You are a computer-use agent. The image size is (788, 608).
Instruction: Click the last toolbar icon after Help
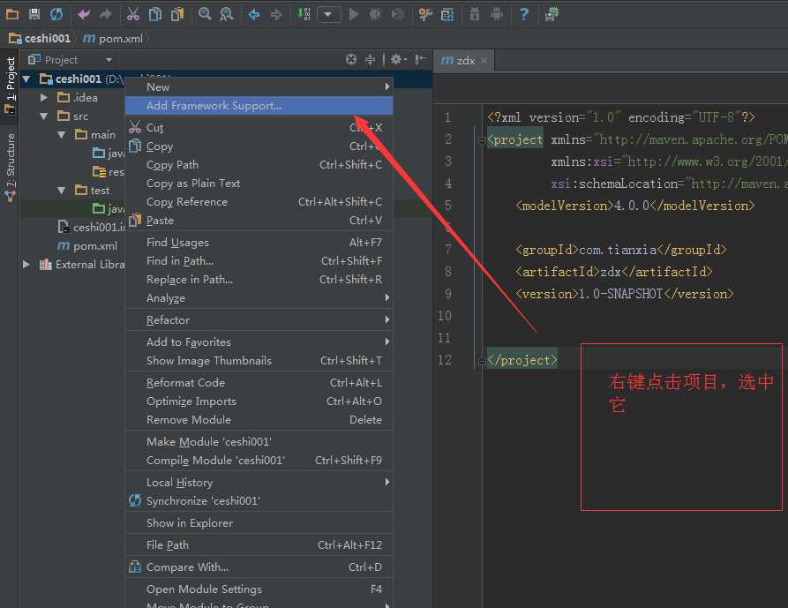pos(552,15)
